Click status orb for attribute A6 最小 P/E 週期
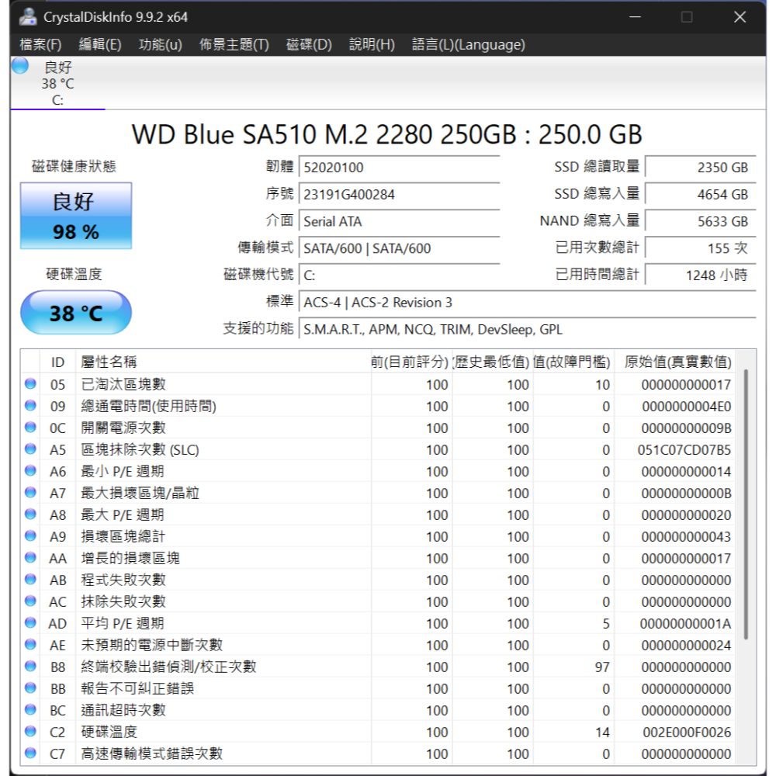 30,471
